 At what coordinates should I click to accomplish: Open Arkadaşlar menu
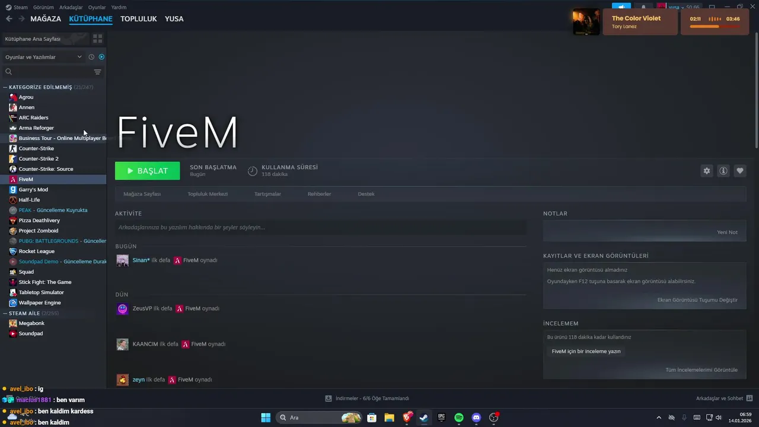point(71,7)
